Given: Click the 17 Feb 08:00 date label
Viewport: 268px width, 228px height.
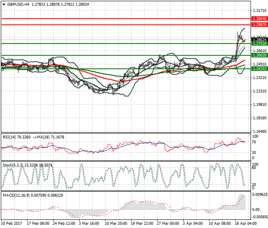Looking at the screenshot, I should pyautogui.click(x=38, y=224).
